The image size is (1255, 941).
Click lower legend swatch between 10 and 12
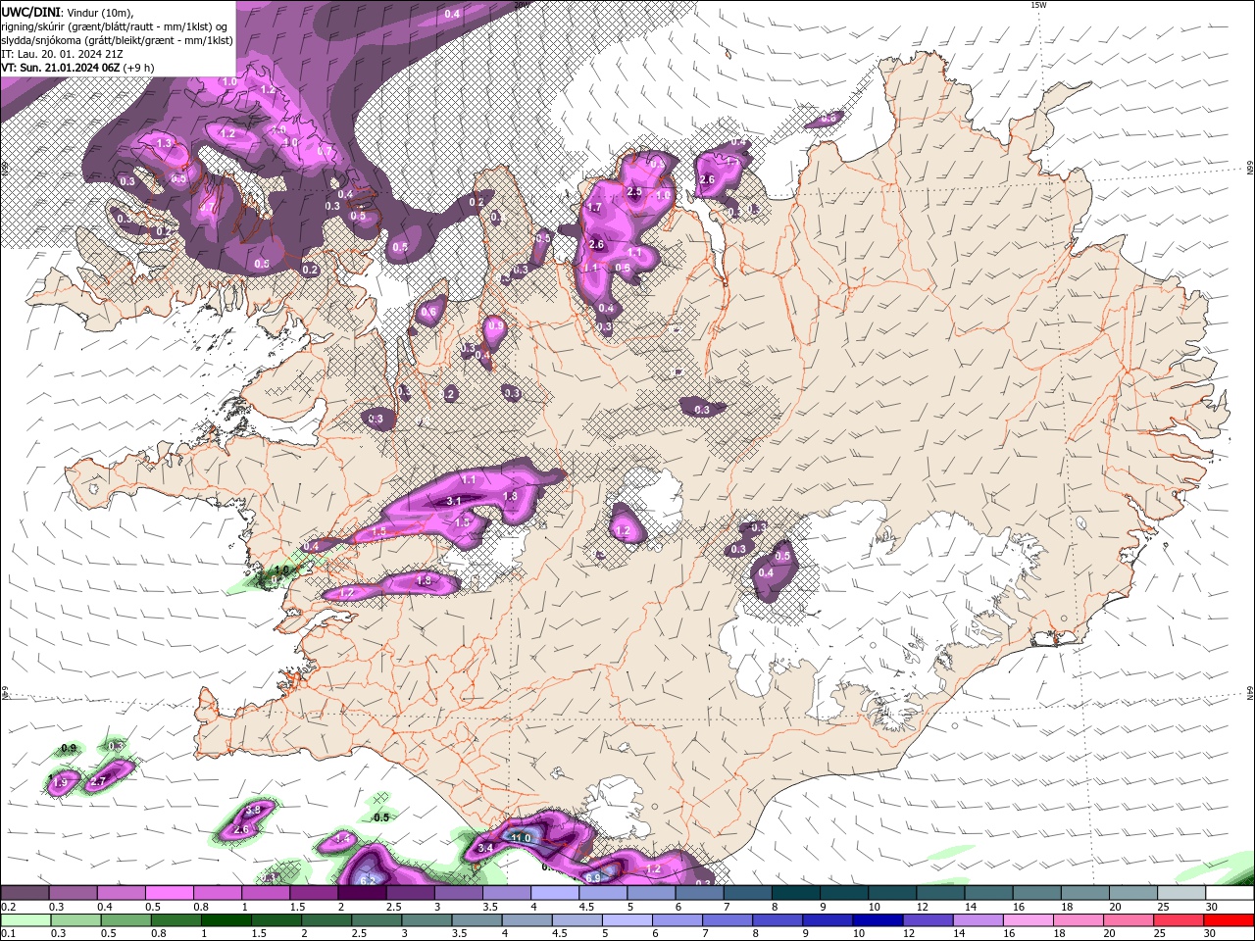coord(878,920)
